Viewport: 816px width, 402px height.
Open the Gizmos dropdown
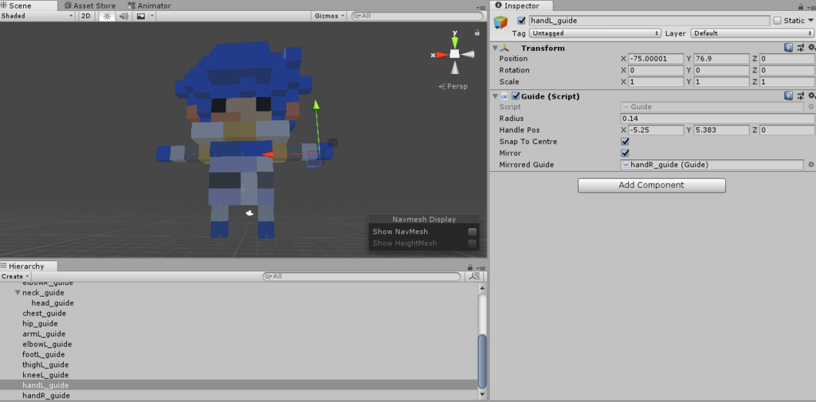(x=329, y=16)
